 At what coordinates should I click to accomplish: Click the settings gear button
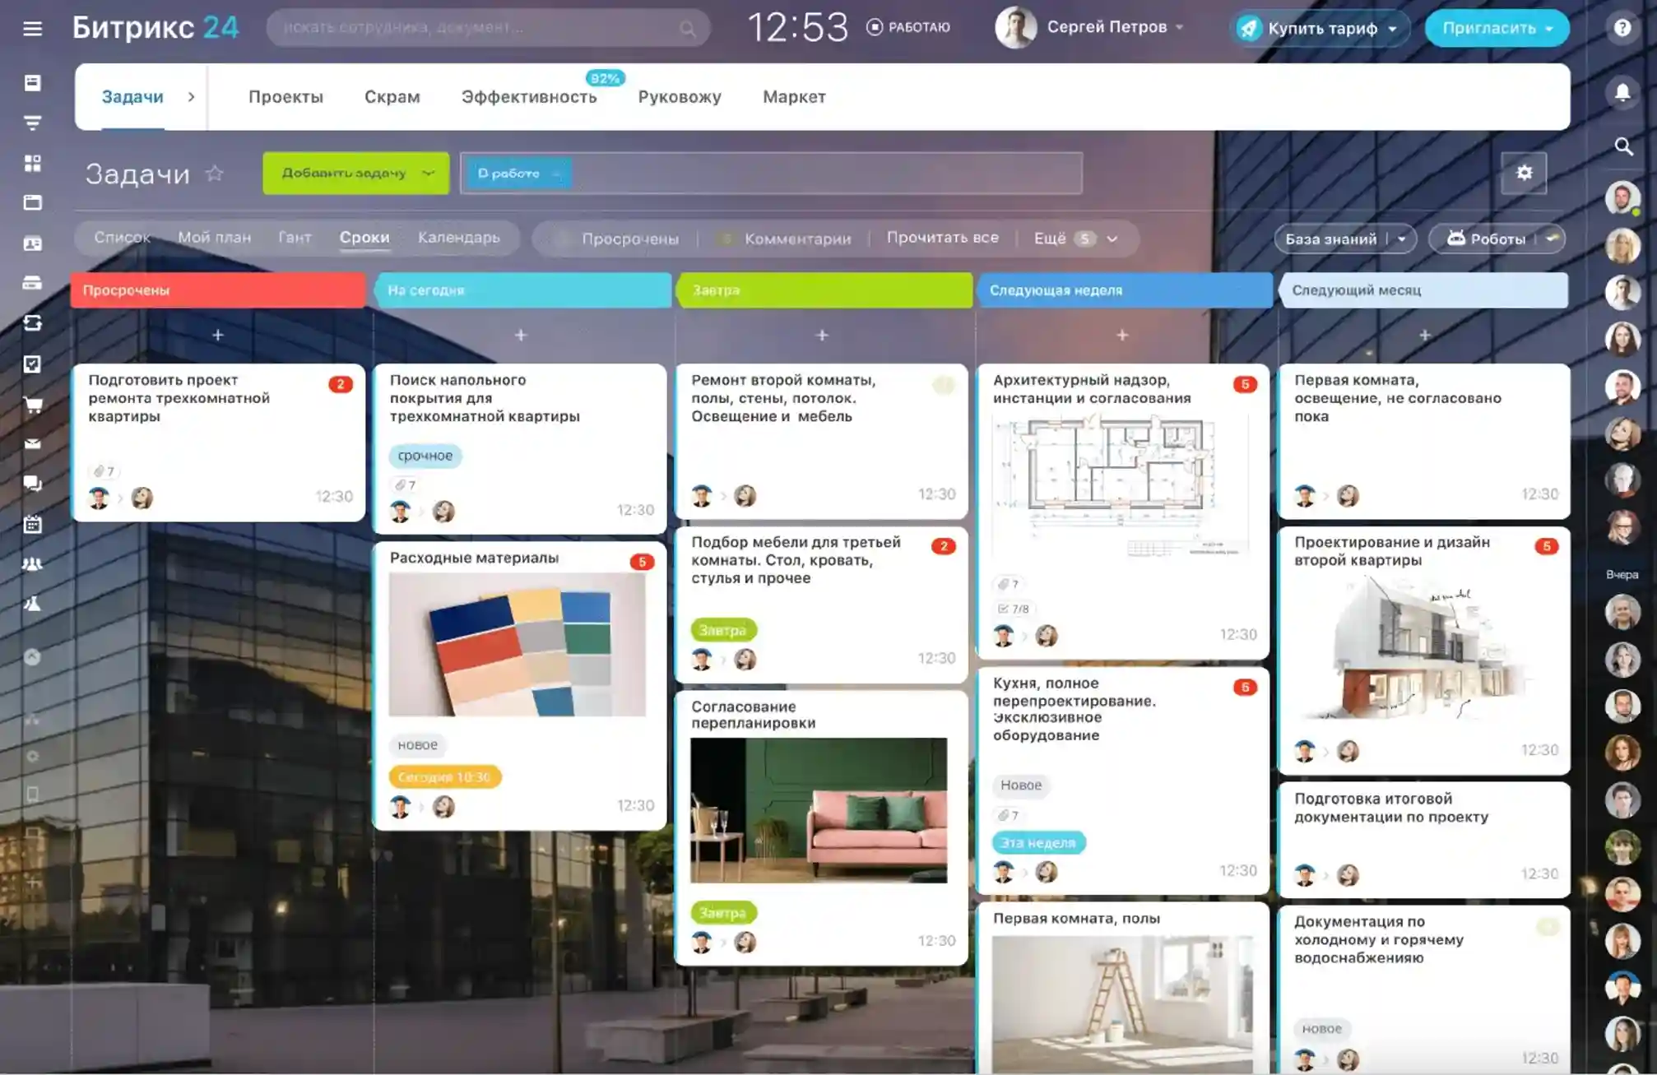tap(1524, 173)
